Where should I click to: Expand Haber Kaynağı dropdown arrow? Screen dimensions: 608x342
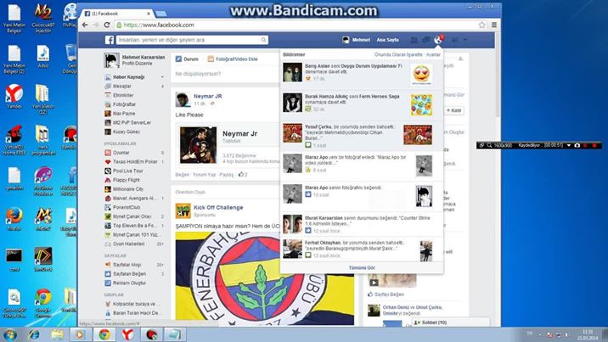coord(162,77)
